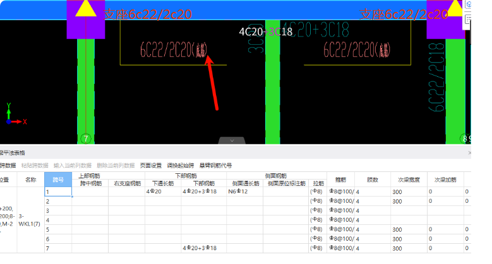Open 页面设置 page settings
The image size is (492, 264).
click(x=150, y=165)
